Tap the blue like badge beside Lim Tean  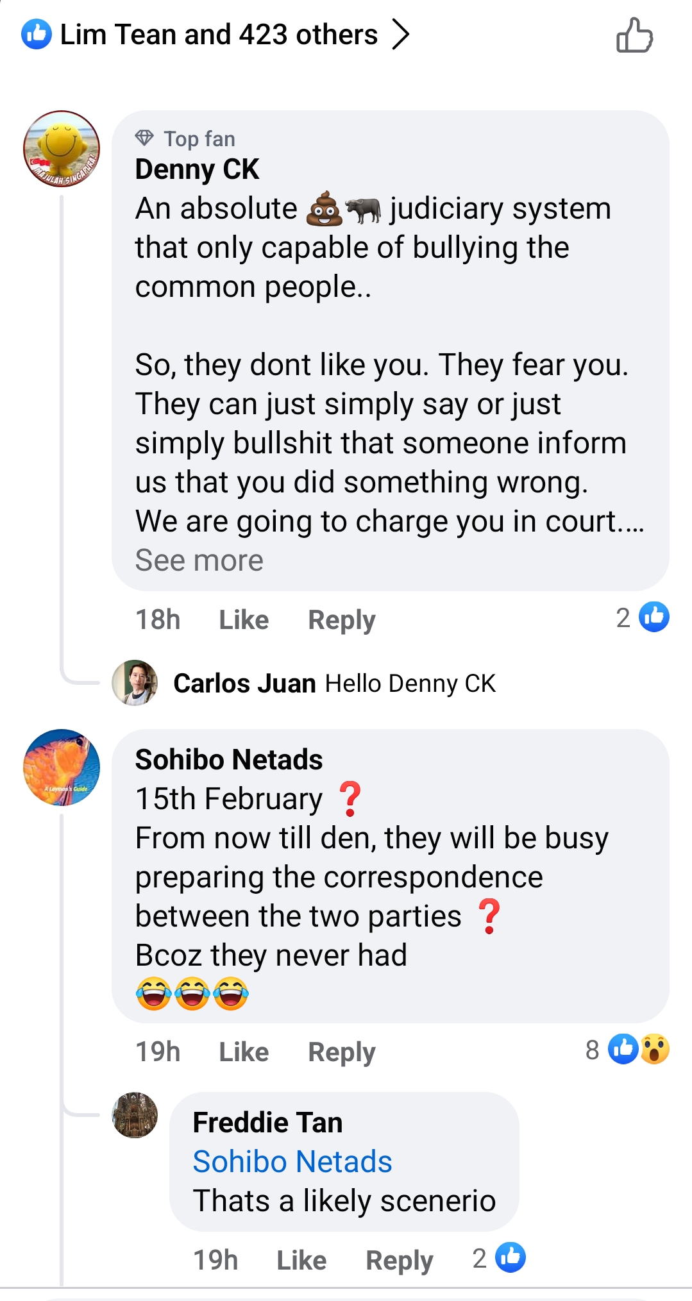pyautogui.click(x=37, y=34)
